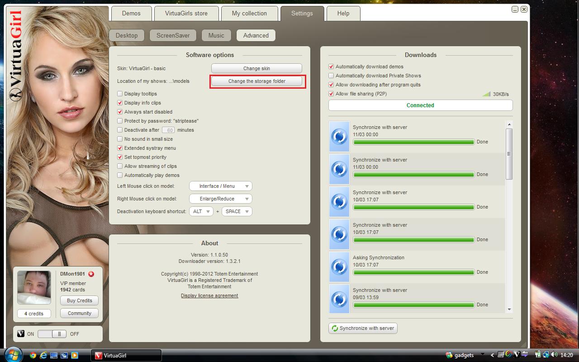
Task: Open the SPACE shortcut key dropdown
Action: 237,211
